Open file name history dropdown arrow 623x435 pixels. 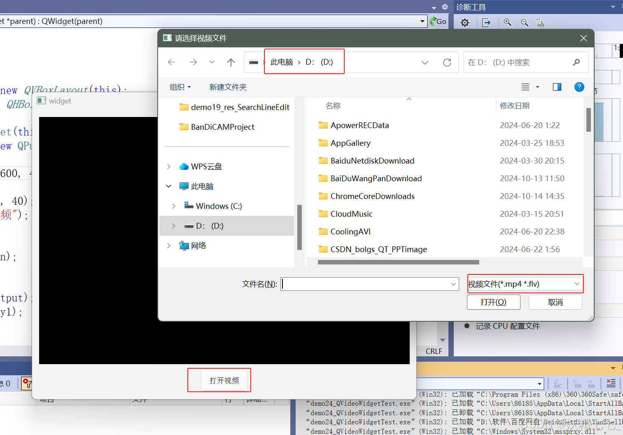tap(453, 284)
